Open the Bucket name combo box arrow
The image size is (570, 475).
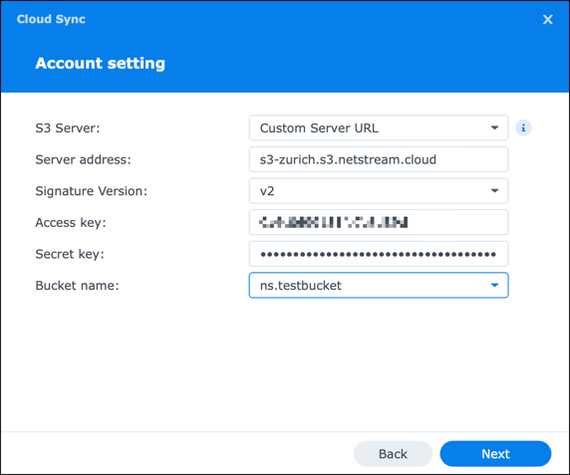(x=494, y=285)
